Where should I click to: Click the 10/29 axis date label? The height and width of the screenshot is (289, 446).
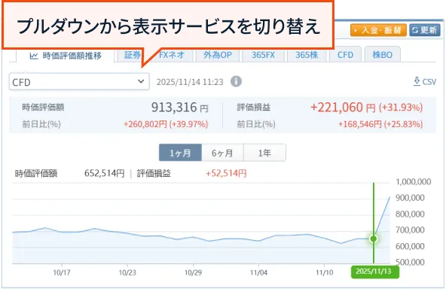coord(193,272)
